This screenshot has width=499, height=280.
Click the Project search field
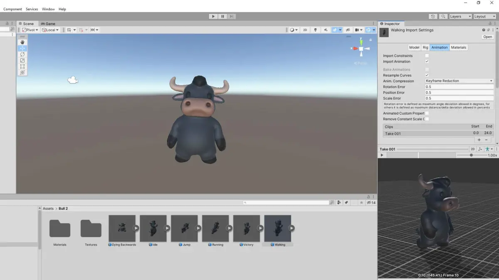286,203
